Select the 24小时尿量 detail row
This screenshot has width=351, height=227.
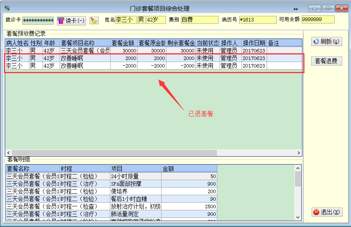[x=111, y=176]
